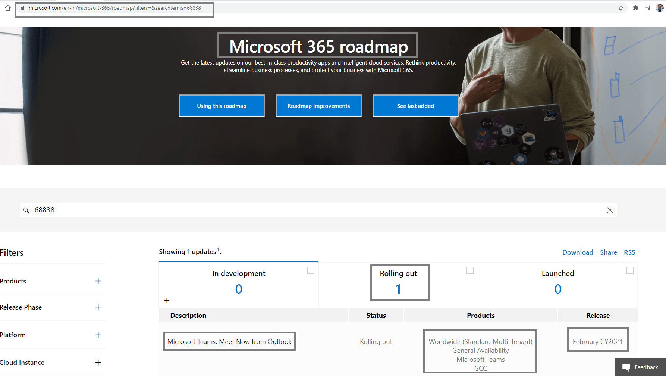Sort by the Release column header
Screen dimensions: 666x376
[598, 316]
